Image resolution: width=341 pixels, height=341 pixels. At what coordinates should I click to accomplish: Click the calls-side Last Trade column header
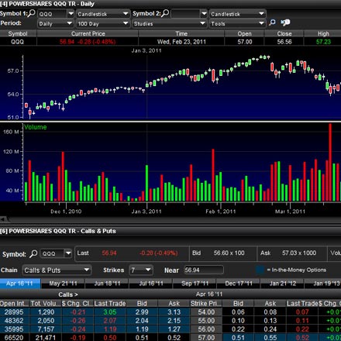[x=110, y=303]
